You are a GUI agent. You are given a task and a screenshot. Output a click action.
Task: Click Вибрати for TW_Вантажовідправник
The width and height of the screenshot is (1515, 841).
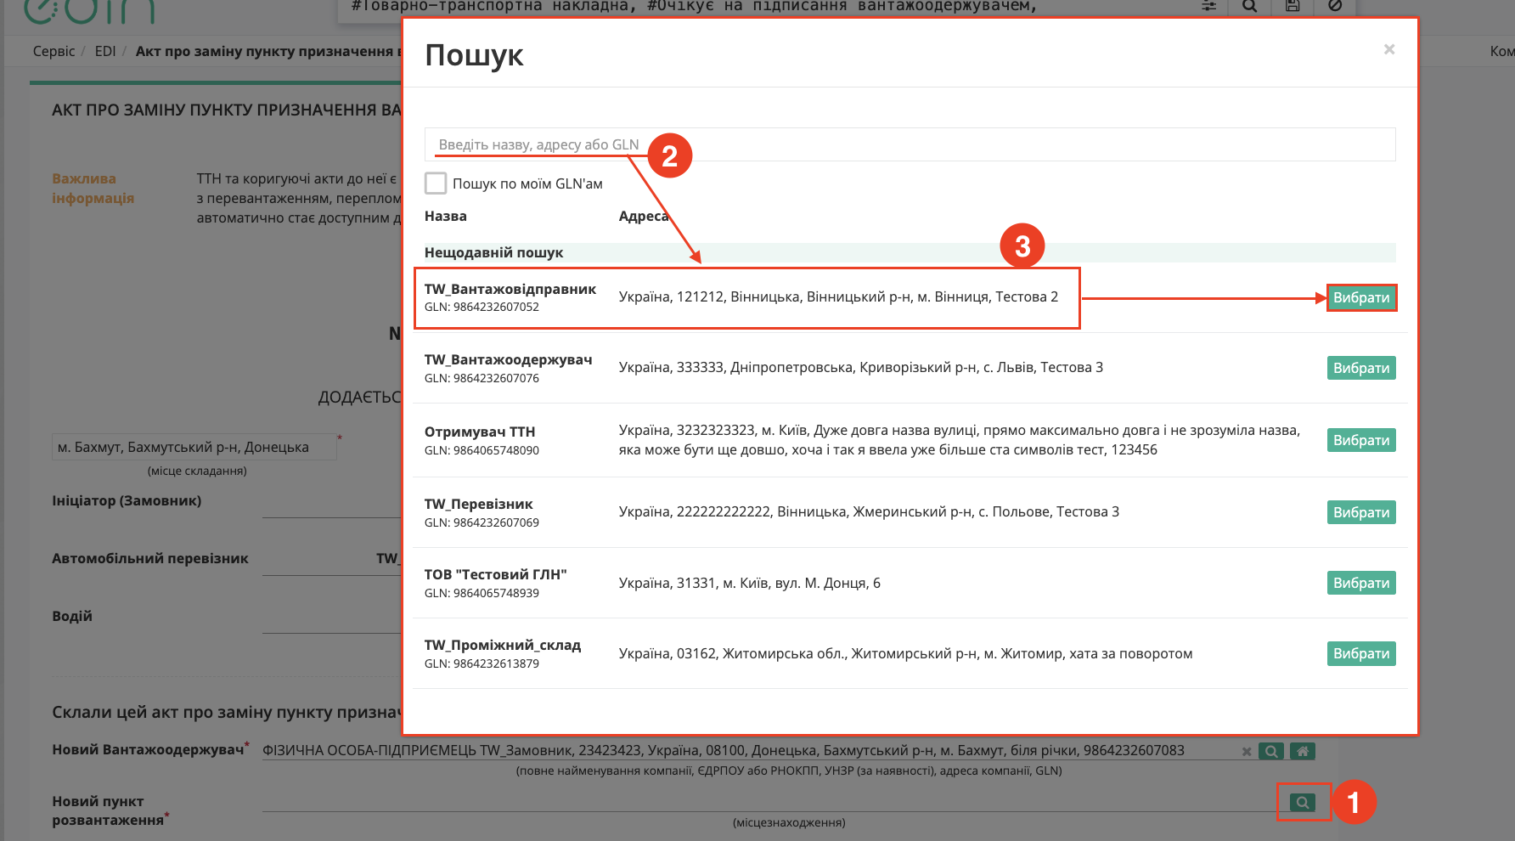coord(1361,297)
